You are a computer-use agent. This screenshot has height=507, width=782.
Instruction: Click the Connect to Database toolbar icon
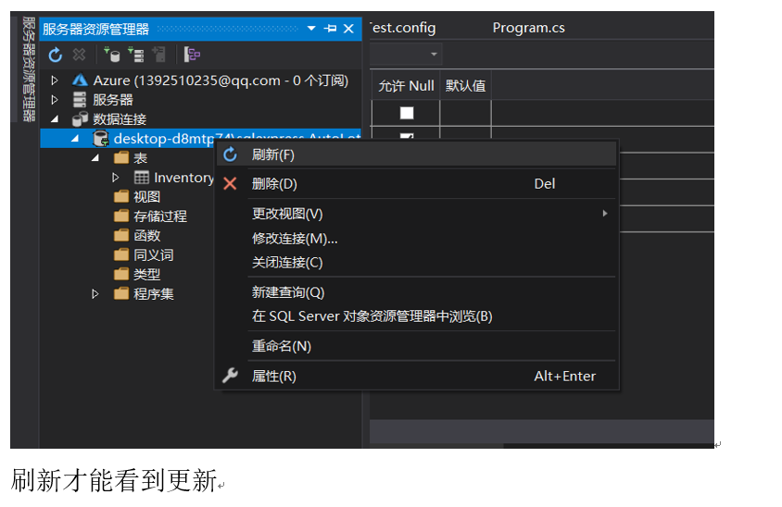click(x=111, y=55)
